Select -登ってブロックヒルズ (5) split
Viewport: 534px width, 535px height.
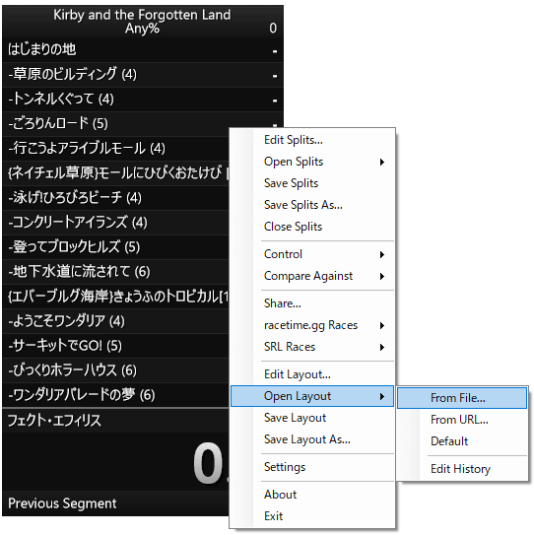click(x=115, y=246)
